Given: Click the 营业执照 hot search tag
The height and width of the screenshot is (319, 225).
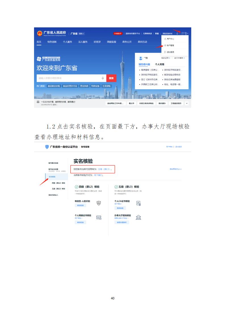Looking at the screenshot, I should (x=84, y=86).
